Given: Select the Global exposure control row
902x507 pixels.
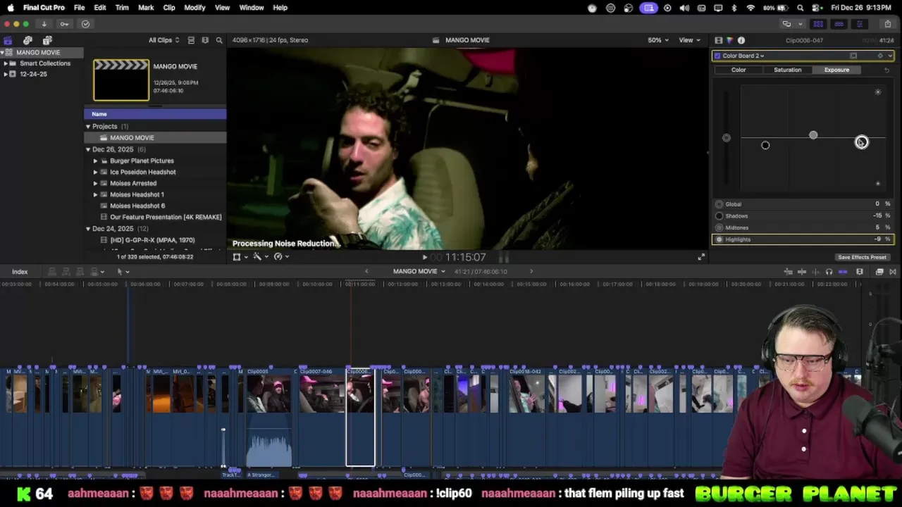Looking at the screenshot, I should coord(803,204).
